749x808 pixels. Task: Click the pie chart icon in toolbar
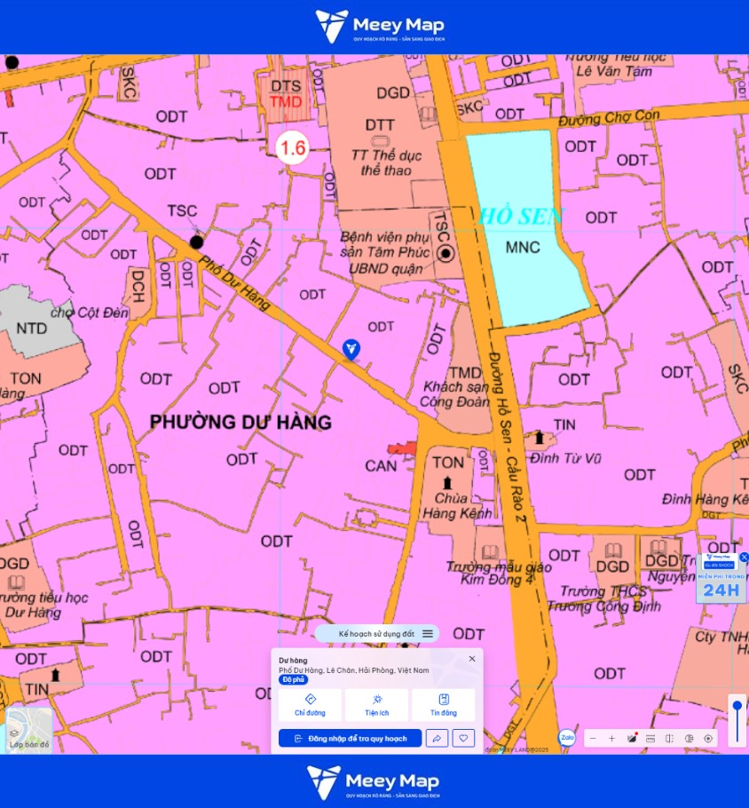(690, 739)
